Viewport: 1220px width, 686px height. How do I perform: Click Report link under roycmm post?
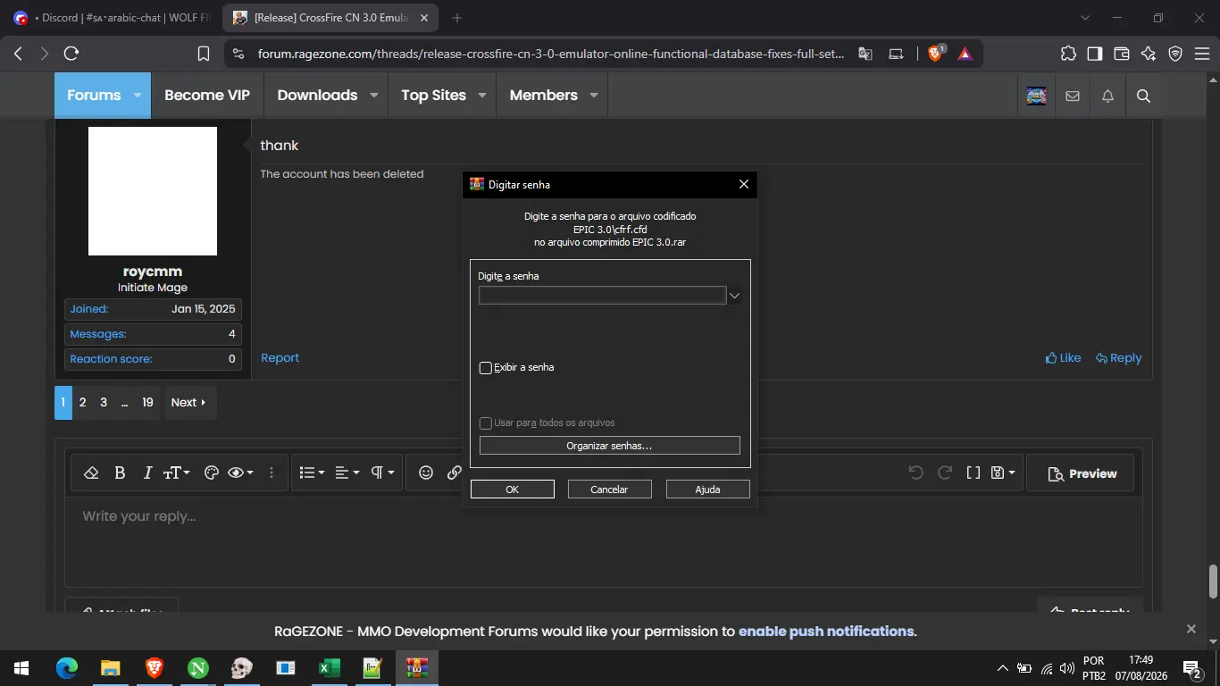click(x=280, y=358)
